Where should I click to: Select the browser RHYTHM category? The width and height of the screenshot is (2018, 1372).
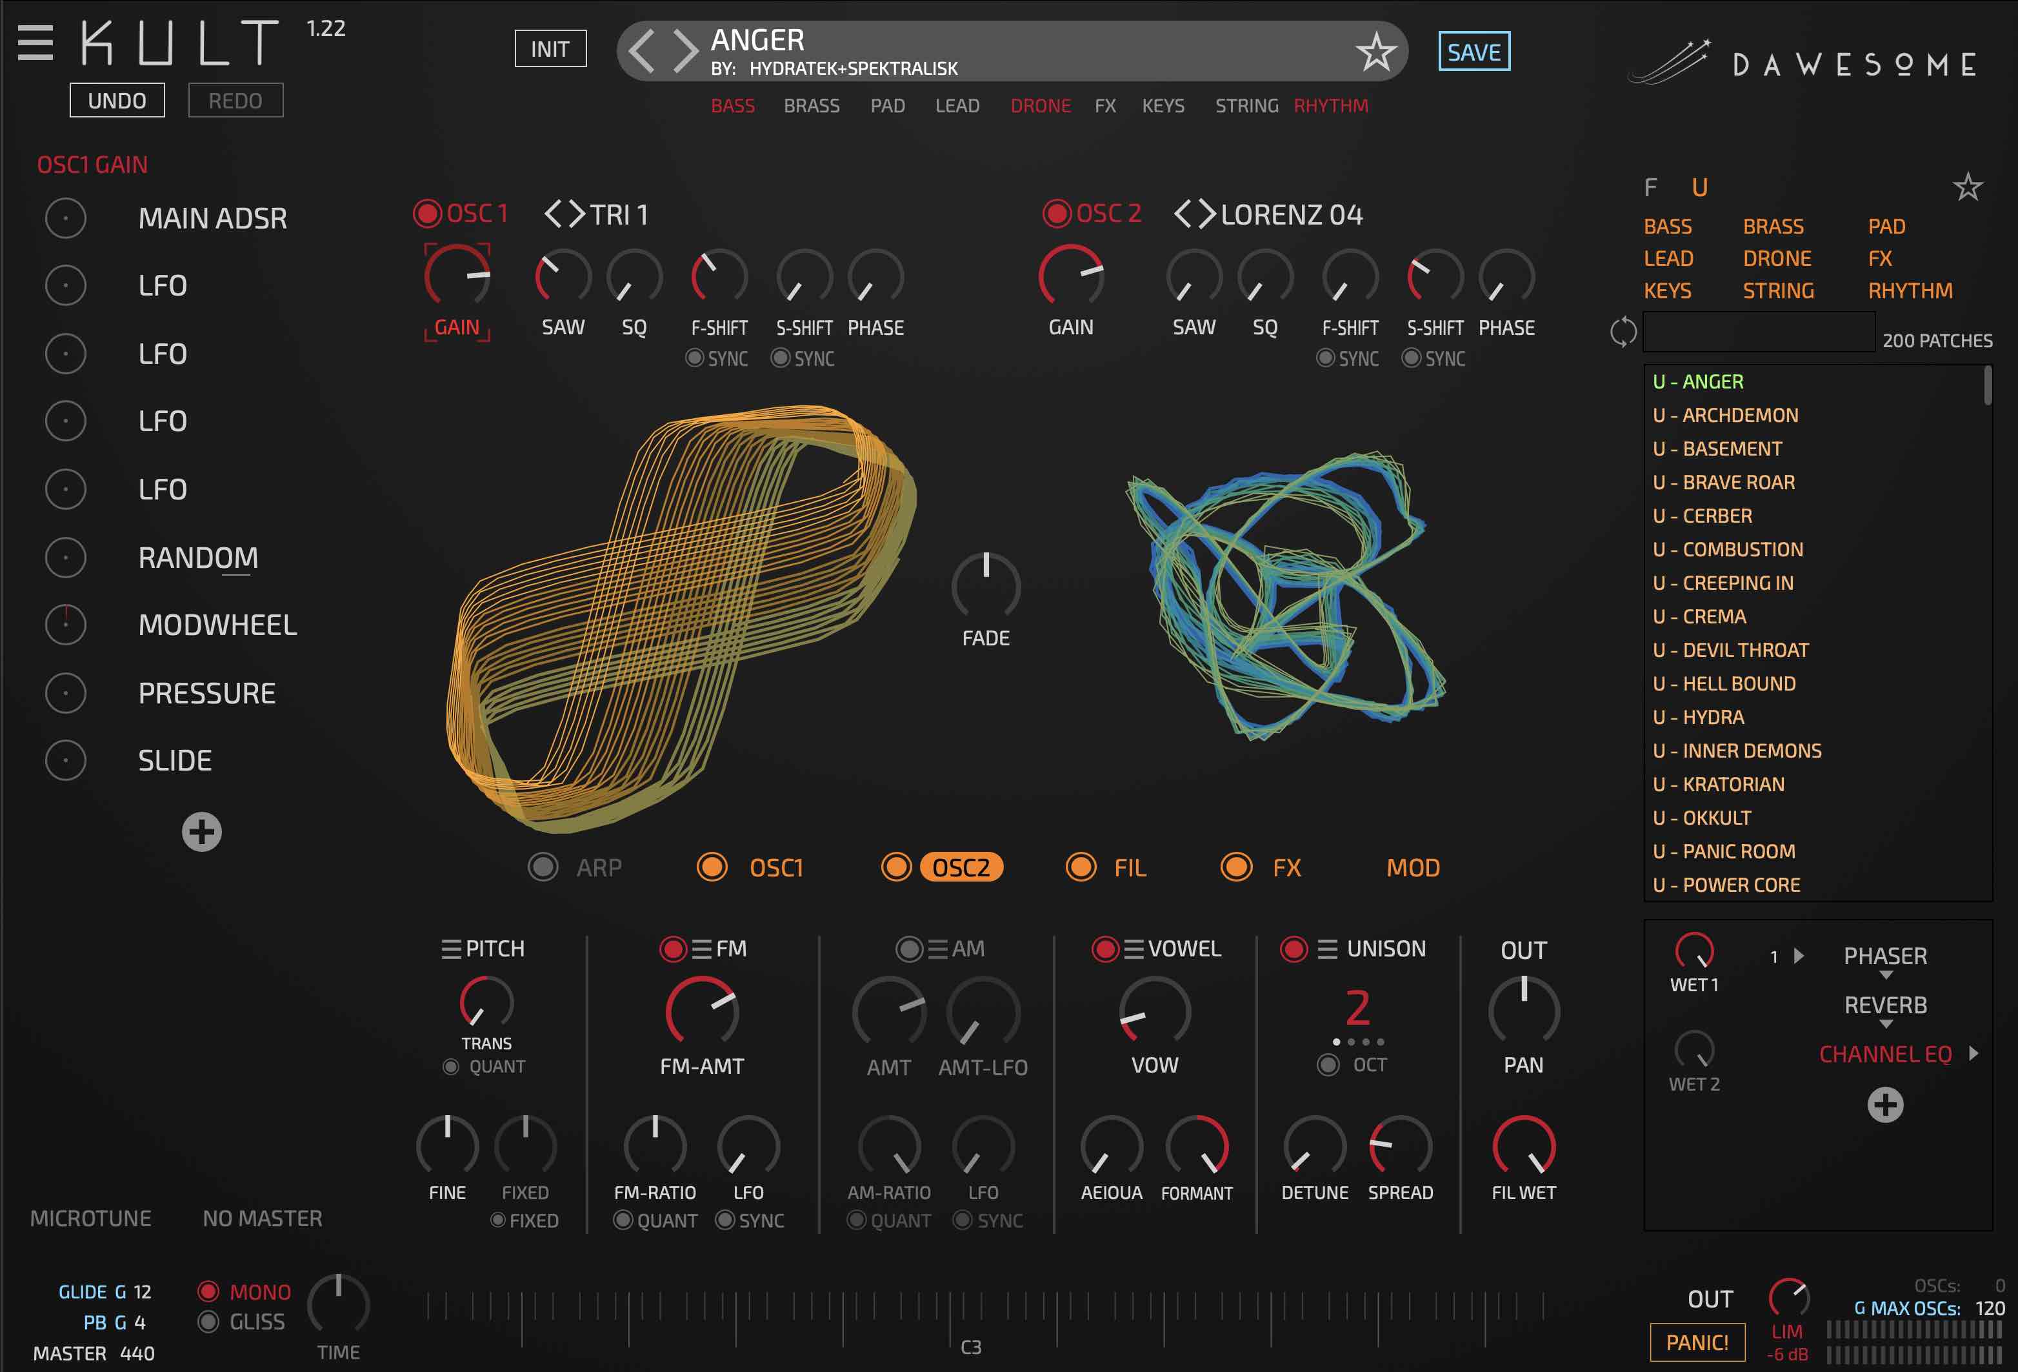pos(1910,290)
